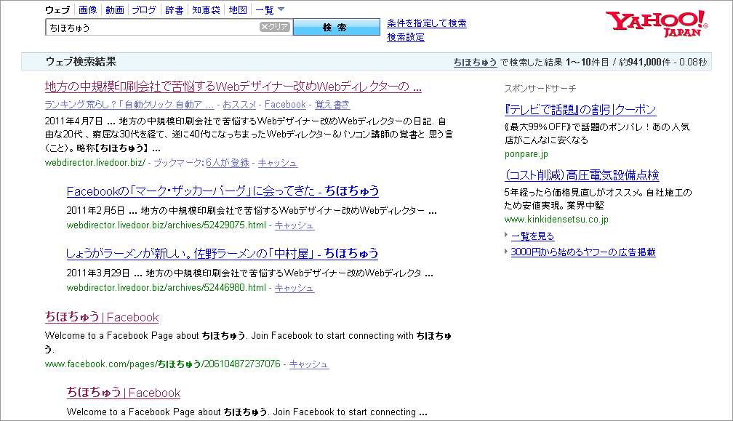Image resolution: width=733 pixels, height=421 pixels.
Task: Click the ウェブ検索結果 heading
Action: click(x=81, y=62)
